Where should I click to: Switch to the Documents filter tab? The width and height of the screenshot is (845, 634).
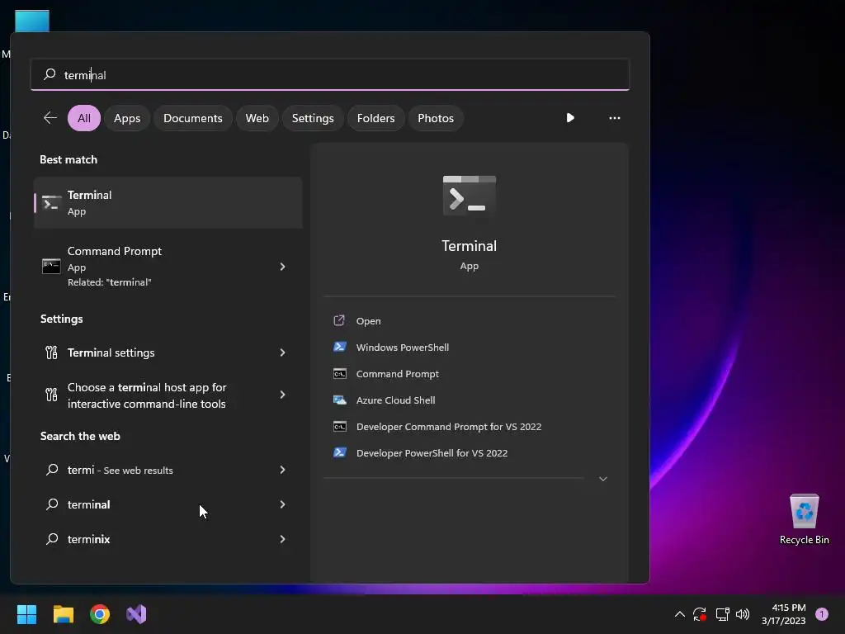193,118
